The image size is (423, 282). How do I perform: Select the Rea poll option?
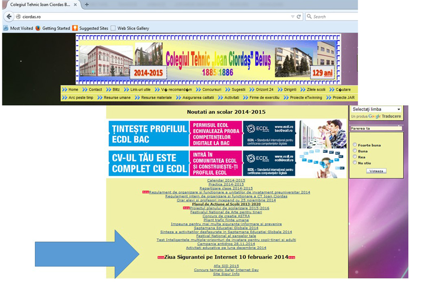coord(355,157)
